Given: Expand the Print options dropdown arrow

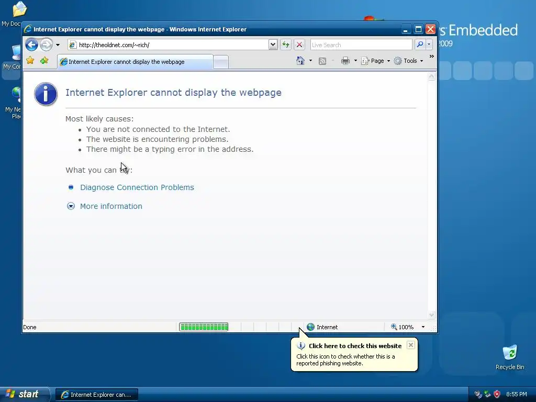Looking at the screenshot, I should [x=355, y=61].
